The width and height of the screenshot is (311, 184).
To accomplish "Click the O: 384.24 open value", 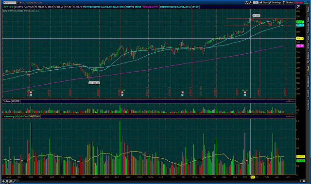I will (29, 7).
